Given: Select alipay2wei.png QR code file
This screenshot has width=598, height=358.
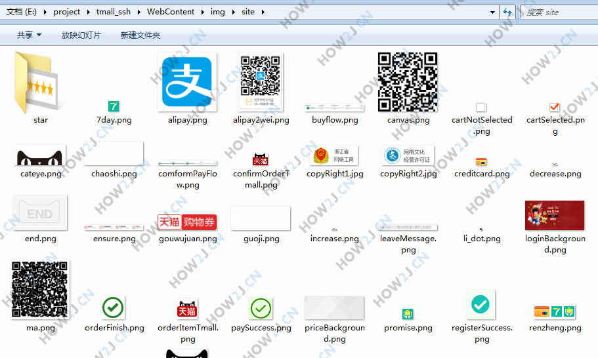Looking at the screenshot, I should pos(261,81).
